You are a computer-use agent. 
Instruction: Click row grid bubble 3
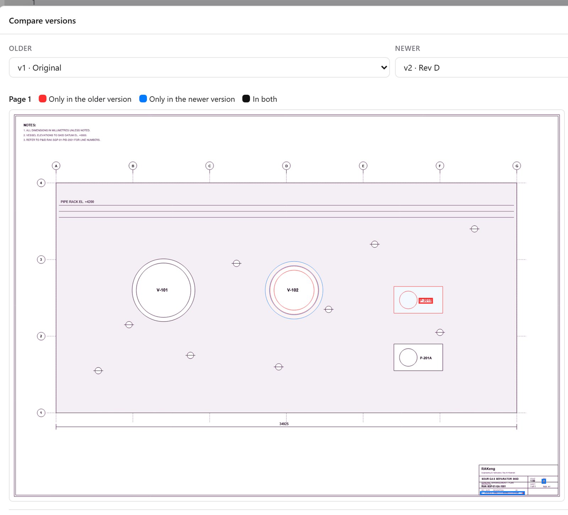[41, 259]
